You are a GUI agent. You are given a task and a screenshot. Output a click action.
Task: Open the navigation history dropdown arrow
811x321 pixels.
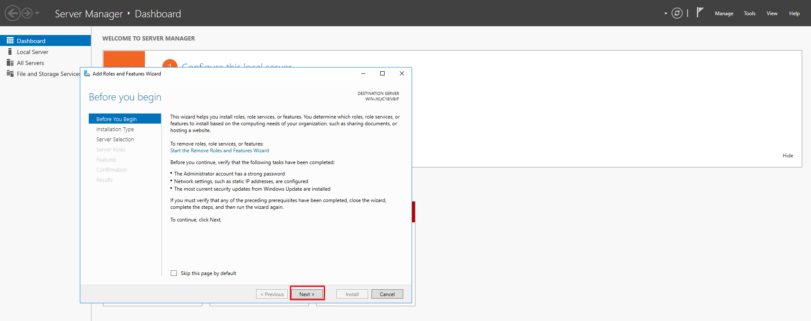37,13
